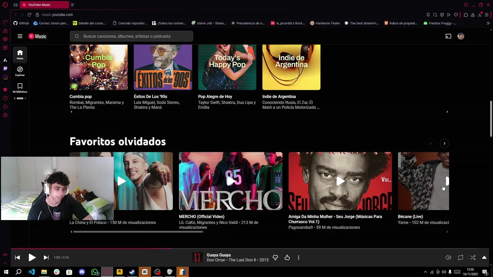This screenshot has width=493, height=277.
Task: Toggle repeat mode
Action: 461,257
